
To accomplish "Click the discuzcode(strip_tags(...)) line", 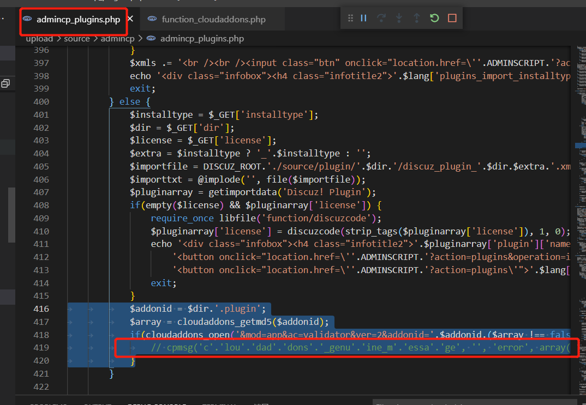I will pos(360,232).
